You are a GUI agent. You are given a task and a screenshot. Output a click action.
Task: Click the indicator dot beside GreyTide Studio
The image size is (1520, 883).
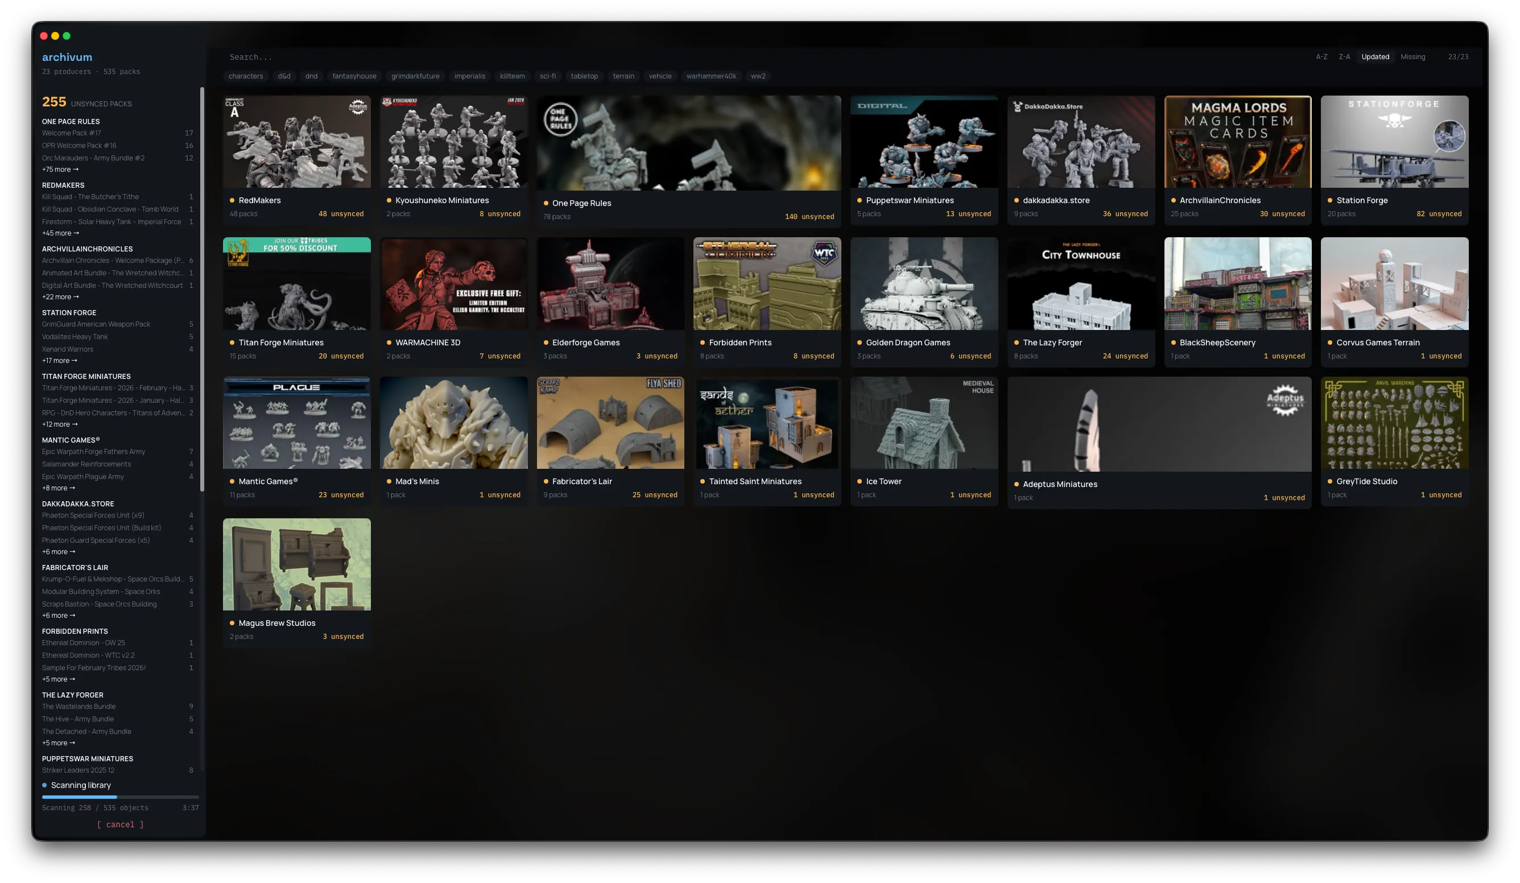[1329, 481]
